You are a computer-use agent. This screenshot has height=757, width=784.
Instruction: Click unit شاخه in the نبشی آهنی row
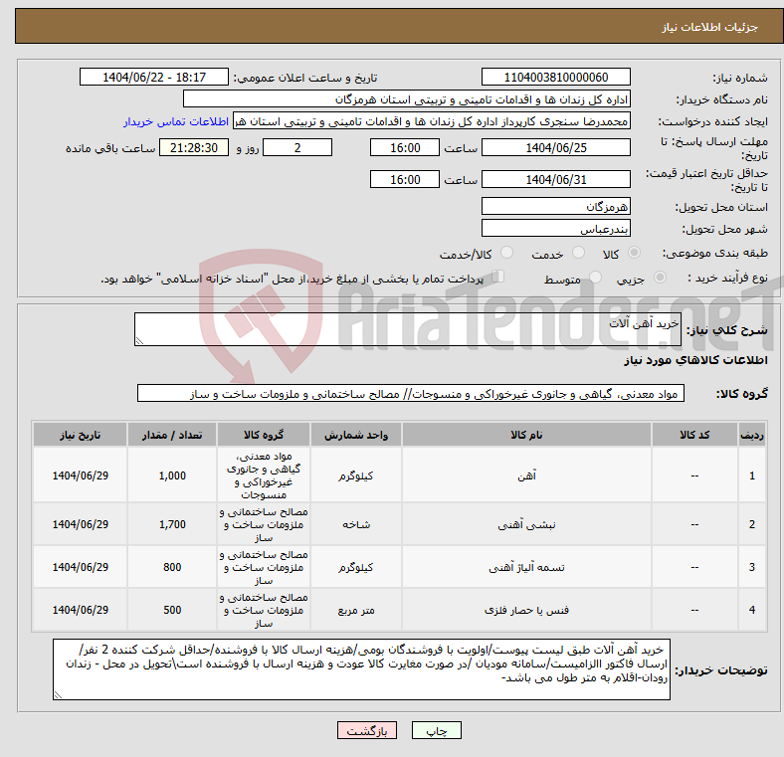tap(356, 524)
